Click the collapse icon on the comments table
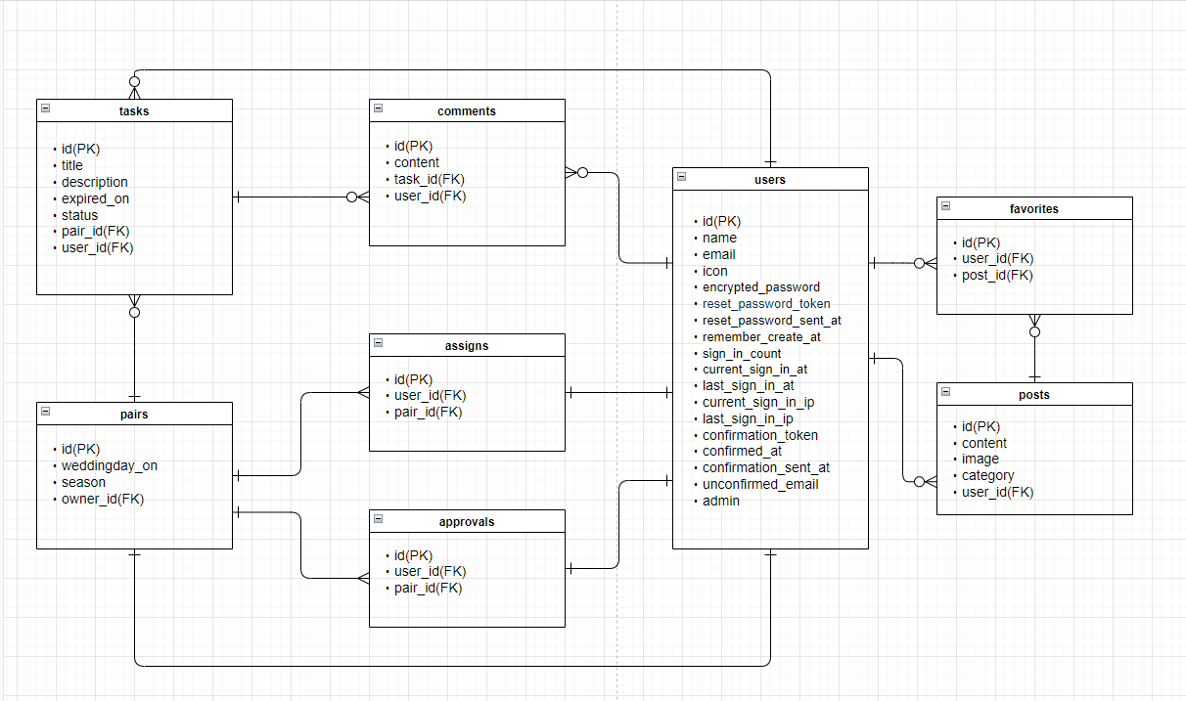Viewport: 1186px width, 701px height. 378,110
